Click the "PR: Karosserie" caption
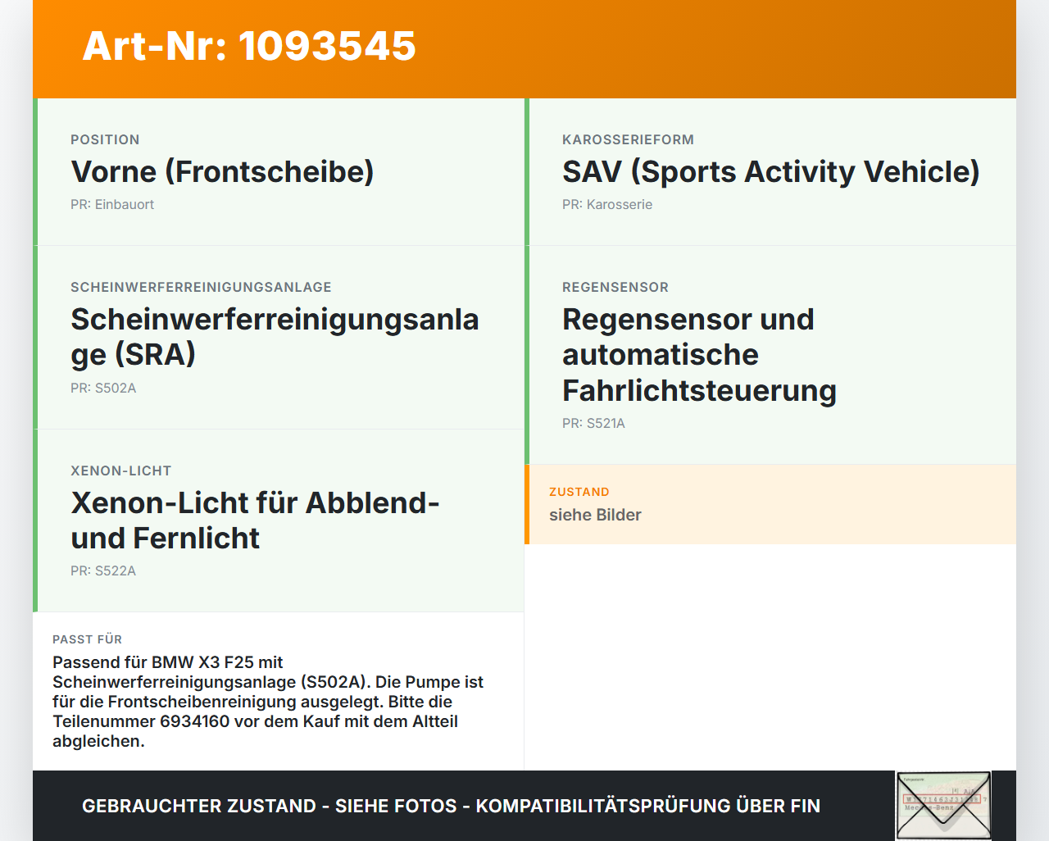This screenshot has height=841, width=1049. click(x=607, y=204)
